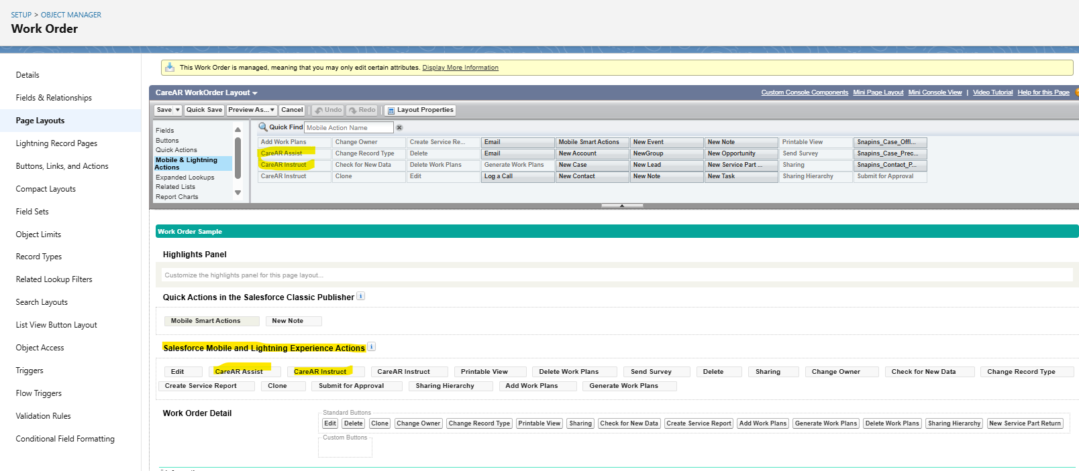
Task: Select Quick Actions in the palette category list
Action: tap(176, 150)
